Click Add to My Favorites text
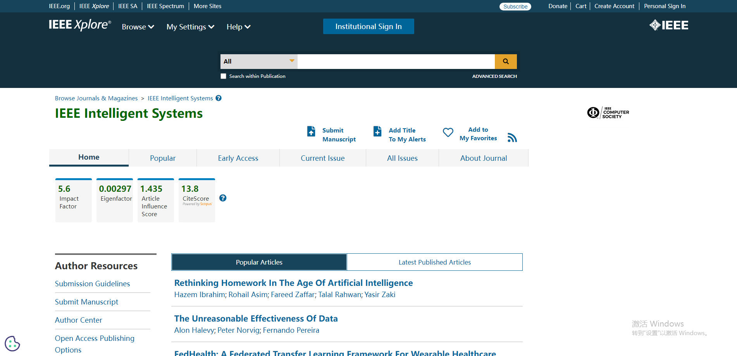 (478, 134)
